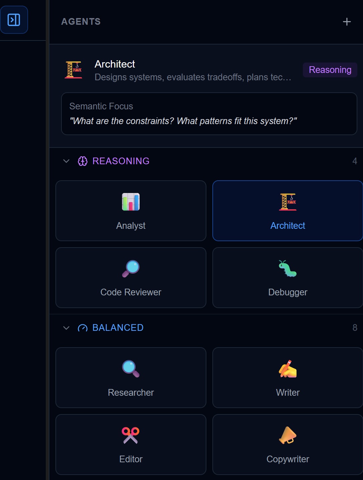Click the AGENTS panel header

80,21
